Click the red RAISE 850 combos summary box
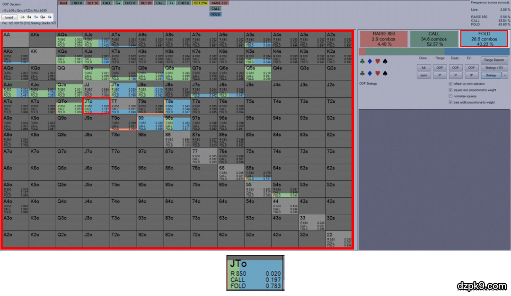Screen dimensions: 511x296 click(x=383, y=39)
